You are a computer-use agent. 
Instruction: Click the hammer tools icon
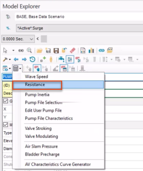5,60
